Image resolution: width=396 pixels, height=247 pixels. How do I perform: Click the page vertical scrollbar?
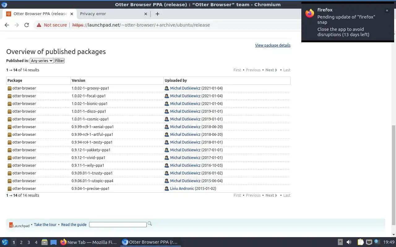tap(394, 175)
